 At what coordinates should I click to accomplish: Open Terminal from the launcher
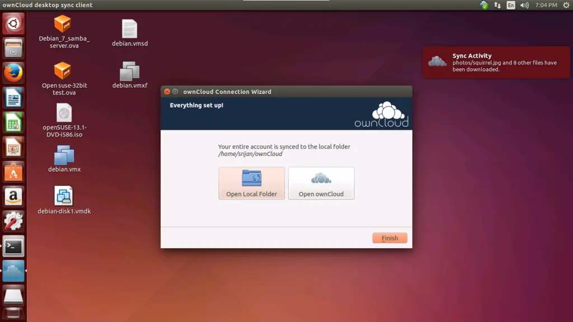[x=13, y=246]
